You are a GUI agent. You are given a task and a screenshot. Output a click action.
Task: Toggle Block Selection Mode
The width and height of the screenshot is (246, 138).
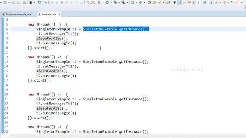[x=194, y=2]
